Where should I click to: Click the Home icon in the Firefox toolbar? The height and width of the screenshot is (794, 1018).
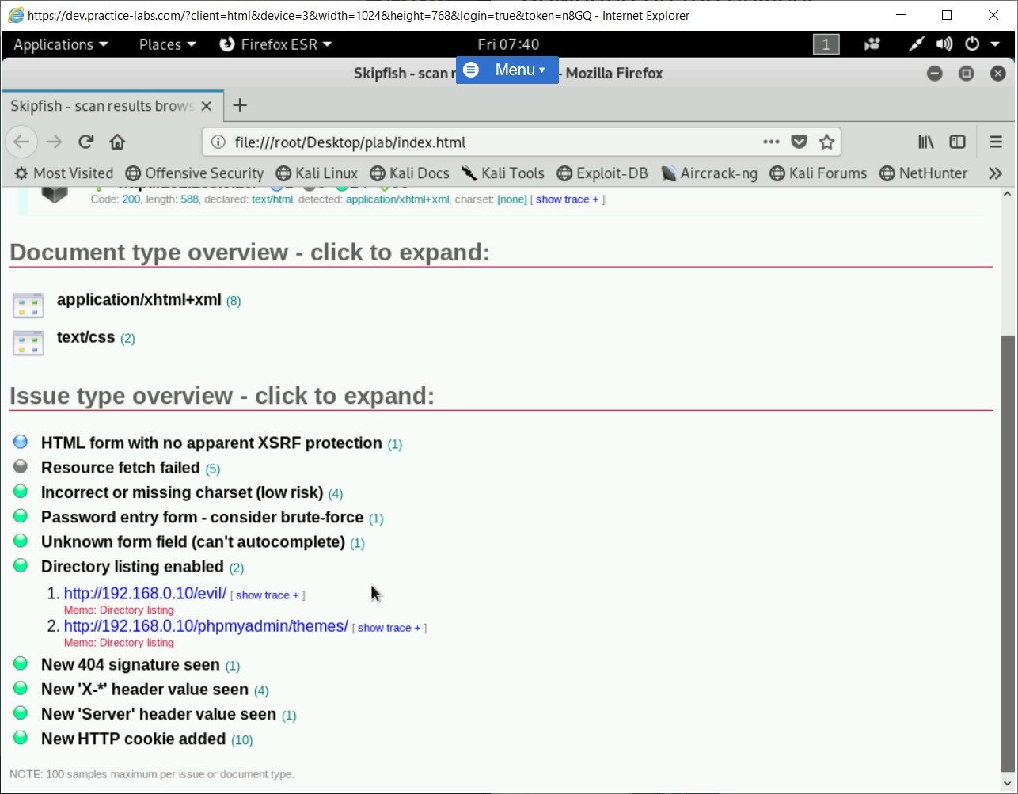tap(117, 142)
